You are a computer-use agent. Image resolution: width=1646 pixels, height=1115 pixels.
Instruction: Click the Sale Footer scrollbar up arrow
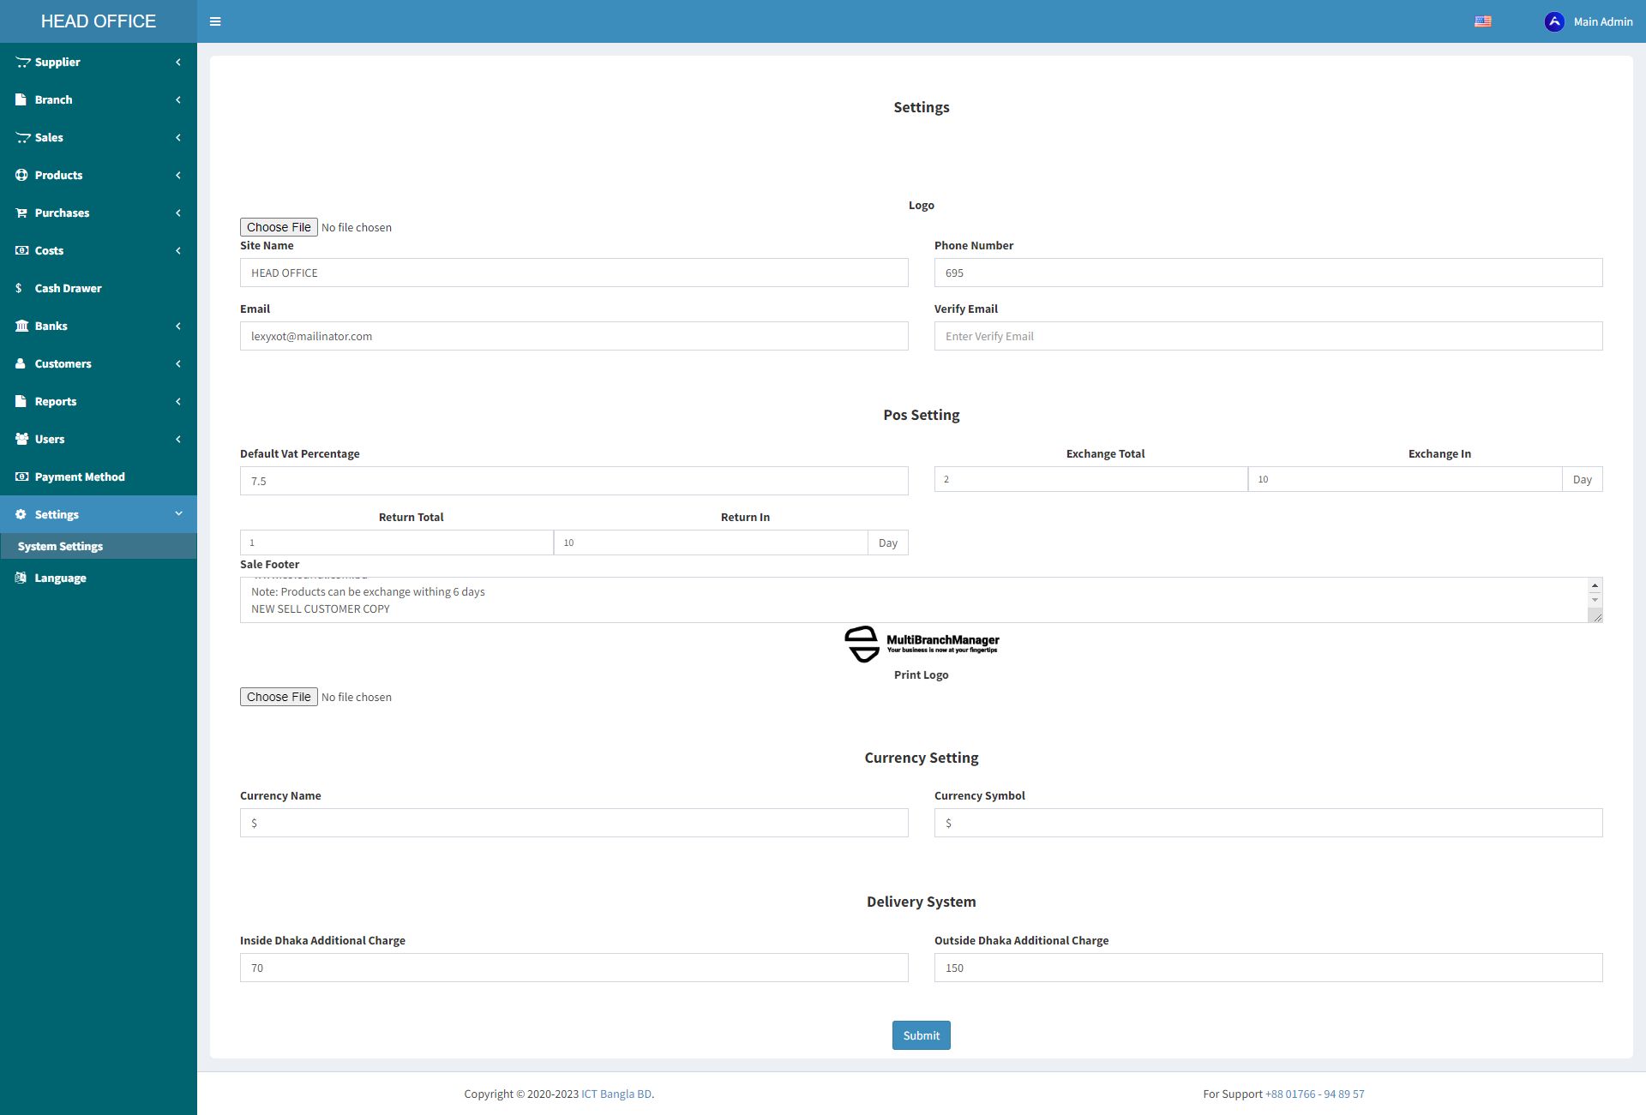[x=1595, y=585]
